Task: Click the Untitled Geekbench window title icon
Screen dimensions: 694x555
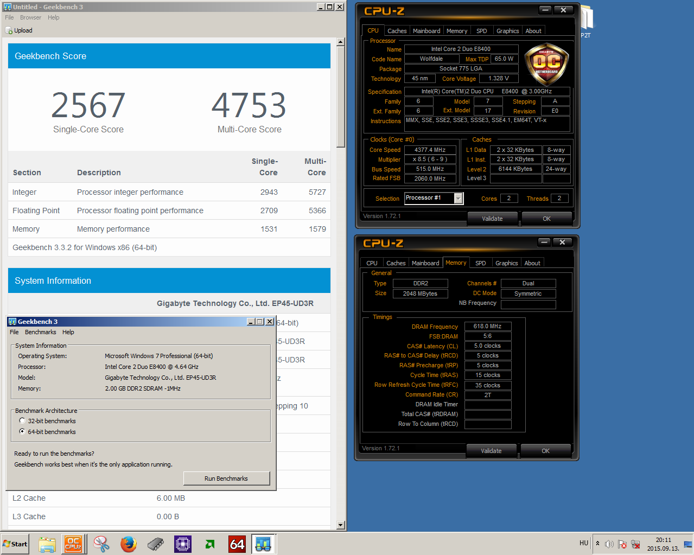Action: coord(7,7)
